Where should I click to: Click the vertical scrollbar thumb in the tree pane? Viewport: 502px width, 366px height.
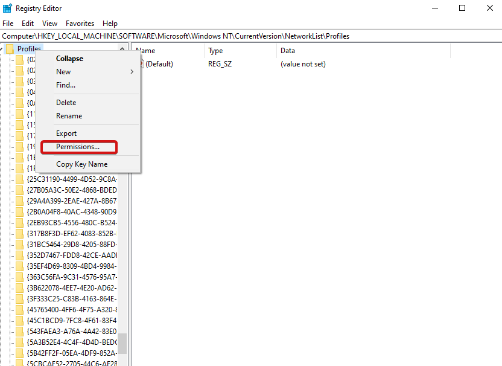pyautogui.click(x=124, y=344)
